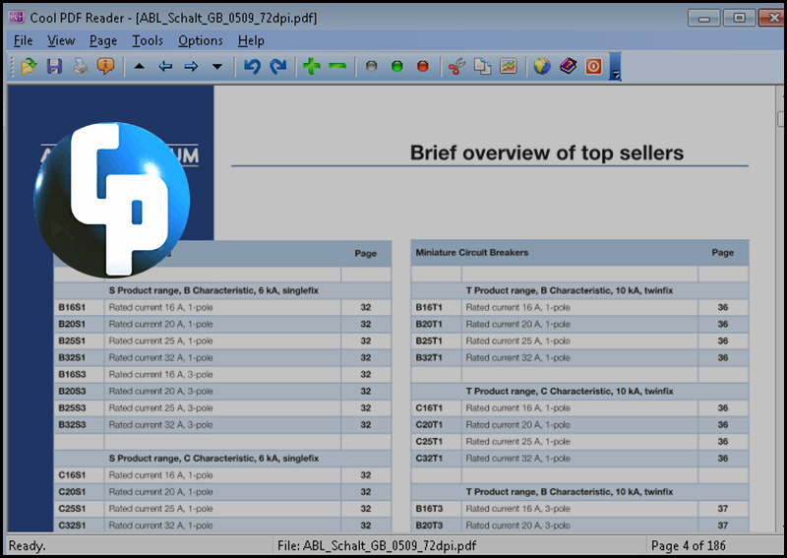Viewport: 787px width, 558px height.
Task: Click the chart image icon
Action: (508, 66)
